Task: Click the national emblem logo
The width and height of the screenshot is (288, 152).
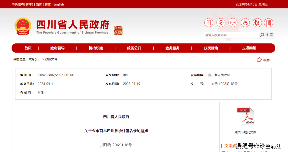Action: (x=23, y=26)
